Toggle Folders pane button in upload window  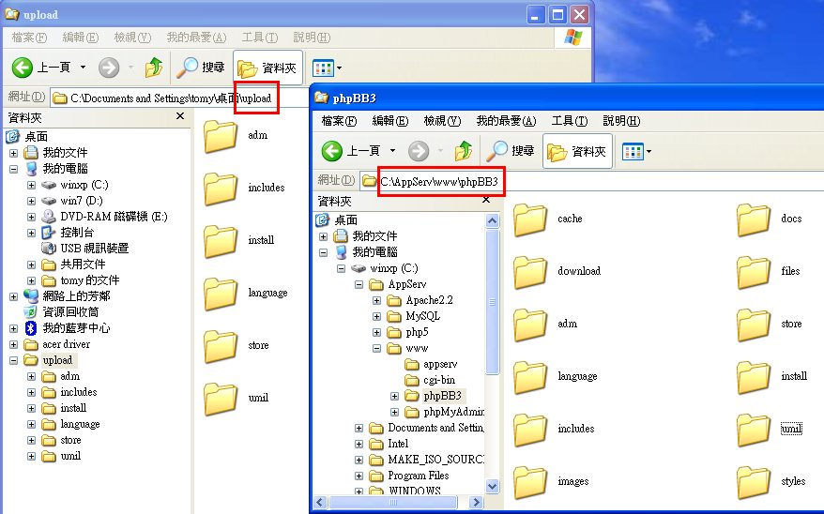(x=267, y=68)
